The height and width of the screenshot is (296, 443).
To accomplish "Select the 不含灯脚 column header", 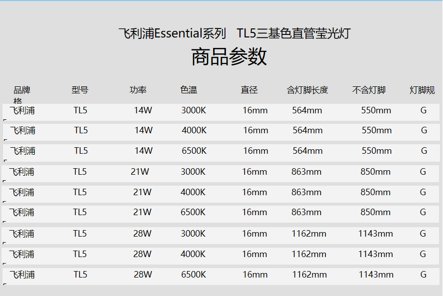I will [x=368, y=90].
